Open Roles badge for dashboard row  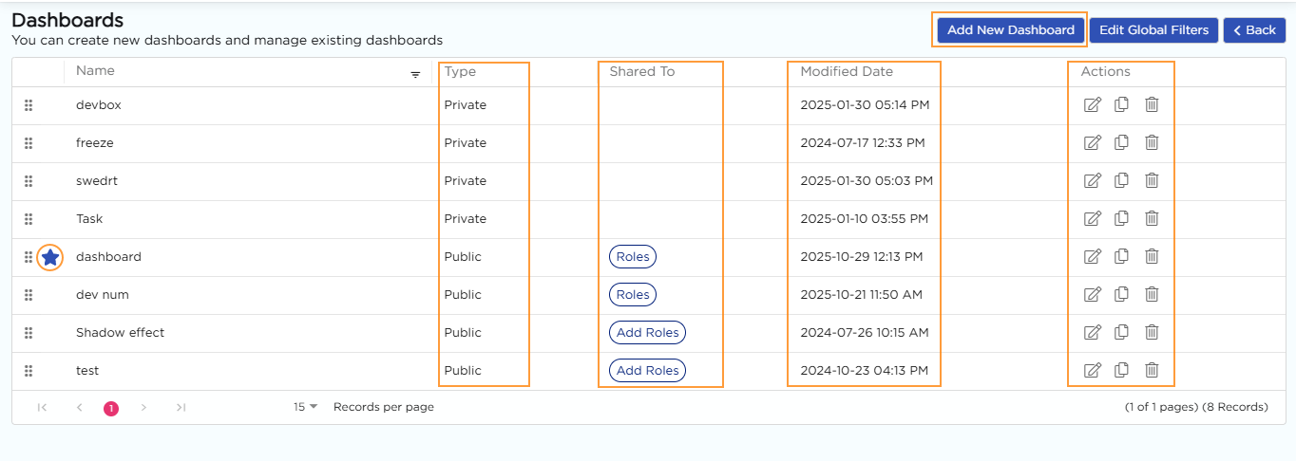pos(633,257)
